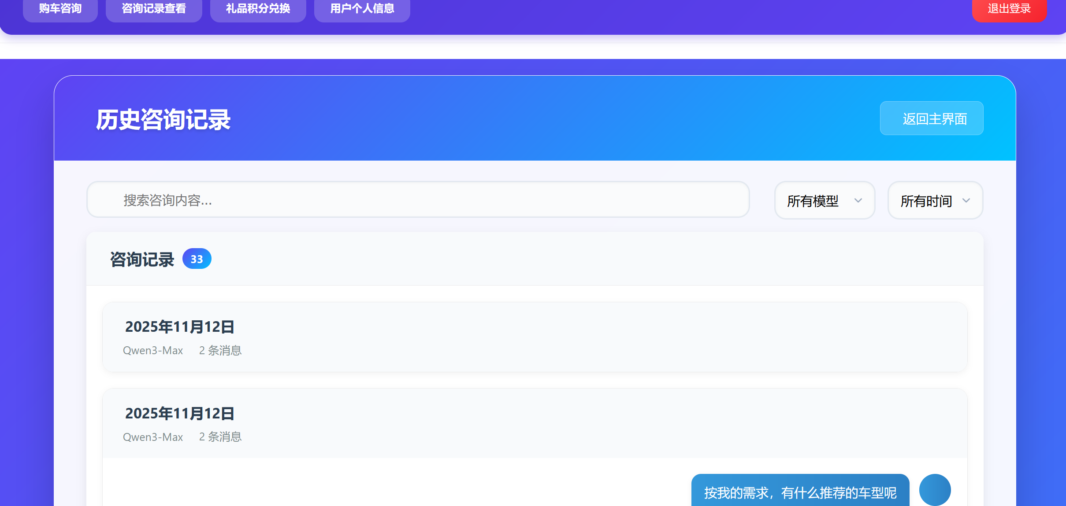The image size is (1066, 506).
Task: Open 用户个人信息 tab
Action: tap(362, 9)
